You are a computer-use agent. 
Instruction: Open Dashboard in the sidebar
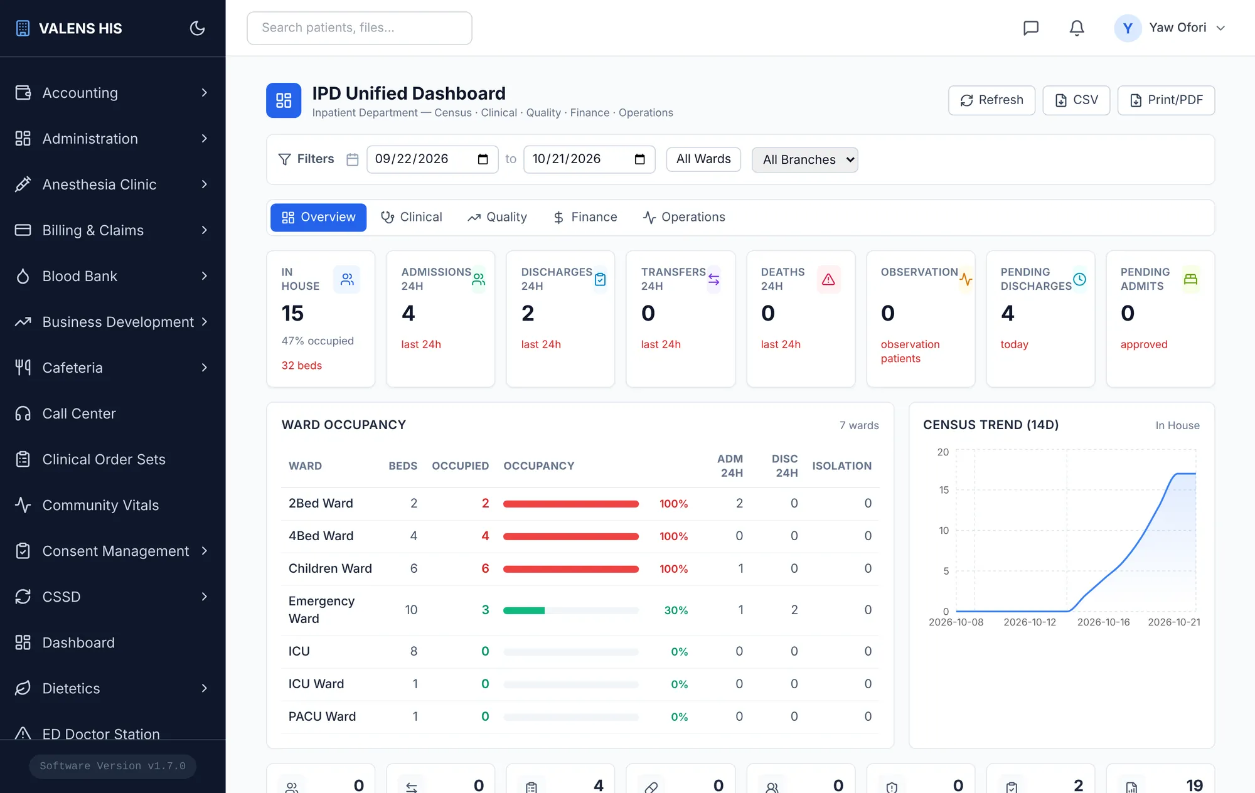[x=113, y=642]
